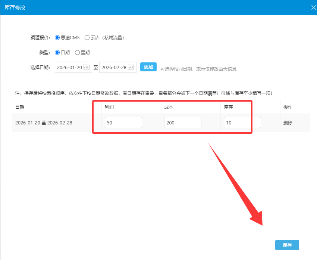Viewport: 317px width, 260px height.
Task: Click 删除 to remove the date row
Action: coord(288,123)
